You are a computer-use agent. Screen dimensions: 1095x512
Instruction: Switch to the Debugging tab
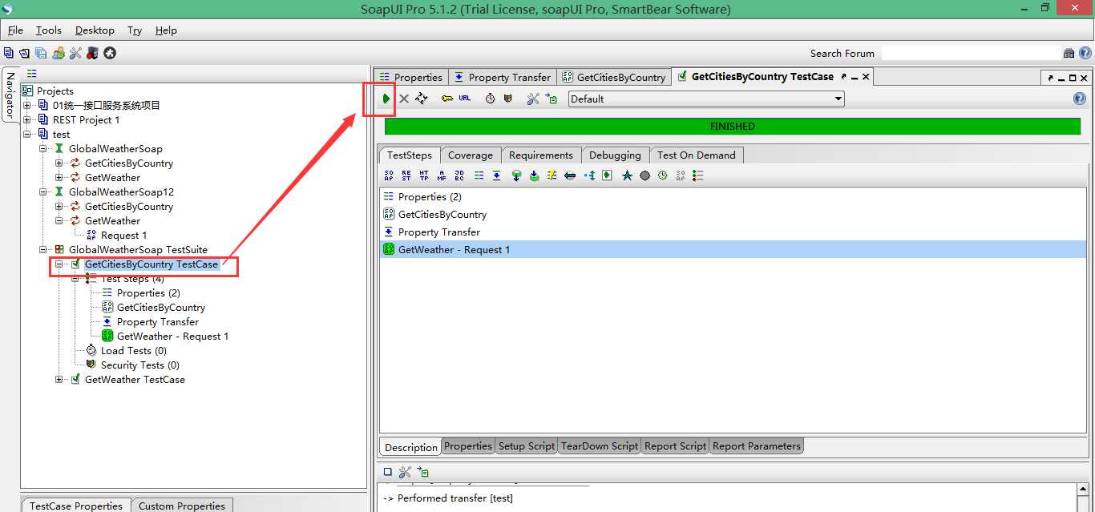pyautogui.click(x=615, y=155)
